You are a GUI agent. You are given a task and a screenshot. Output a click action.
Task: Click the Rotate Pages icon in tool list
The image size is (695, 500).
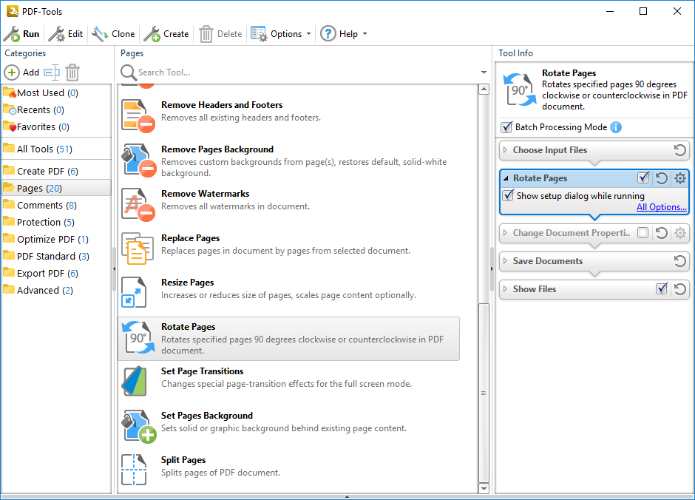coord(138,337)
